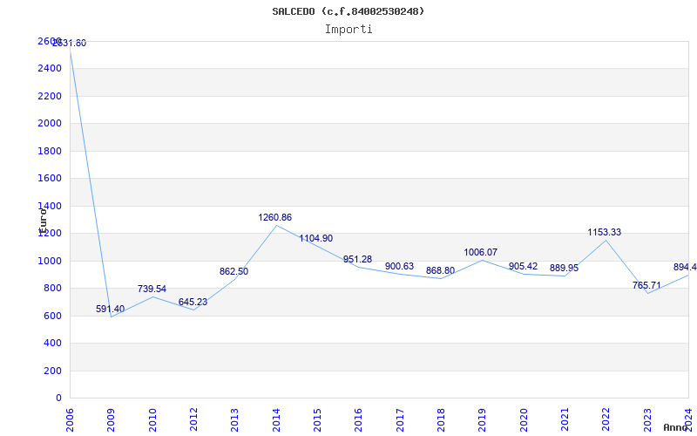The height and width of the screenshot is (436, 697).
Task: Click the y-axis value 0
Action: tap(58, 399)
